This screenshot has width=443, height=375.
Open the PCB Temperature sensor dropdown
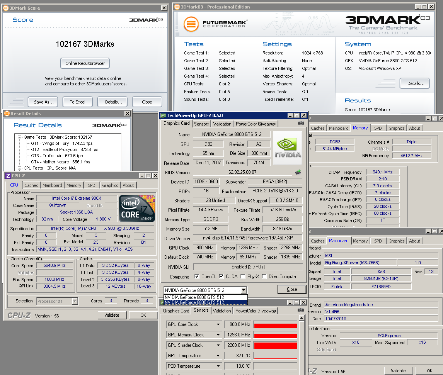(x=218, y=366)
